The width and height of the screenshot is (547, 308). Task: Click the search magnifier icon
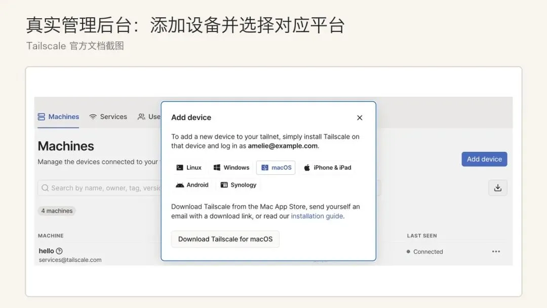(45, 188)
